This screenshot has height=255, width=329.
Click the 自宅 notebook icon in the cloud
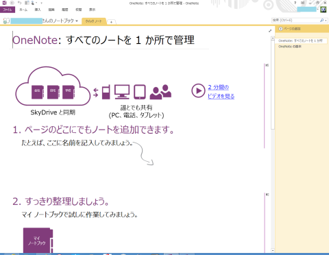[x=53, y=92]
